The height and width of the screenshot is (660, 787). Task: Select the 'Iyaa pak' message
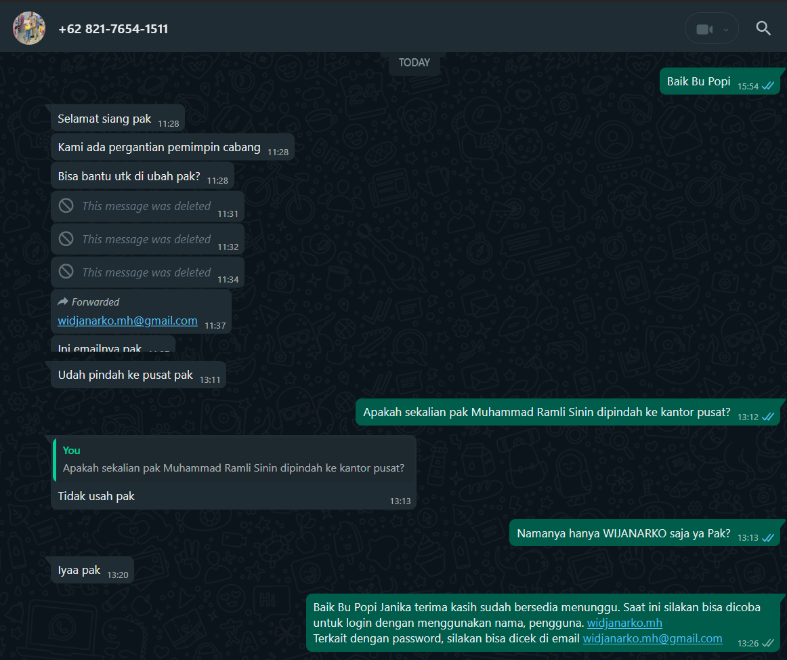pyautogui.click(x=92, y=570)
